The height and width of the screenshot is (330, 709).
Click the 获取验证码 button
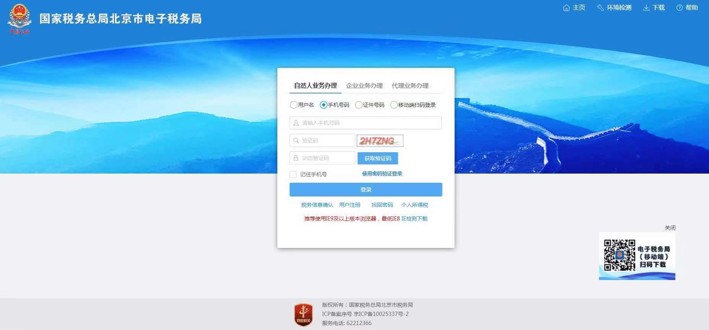378,158
